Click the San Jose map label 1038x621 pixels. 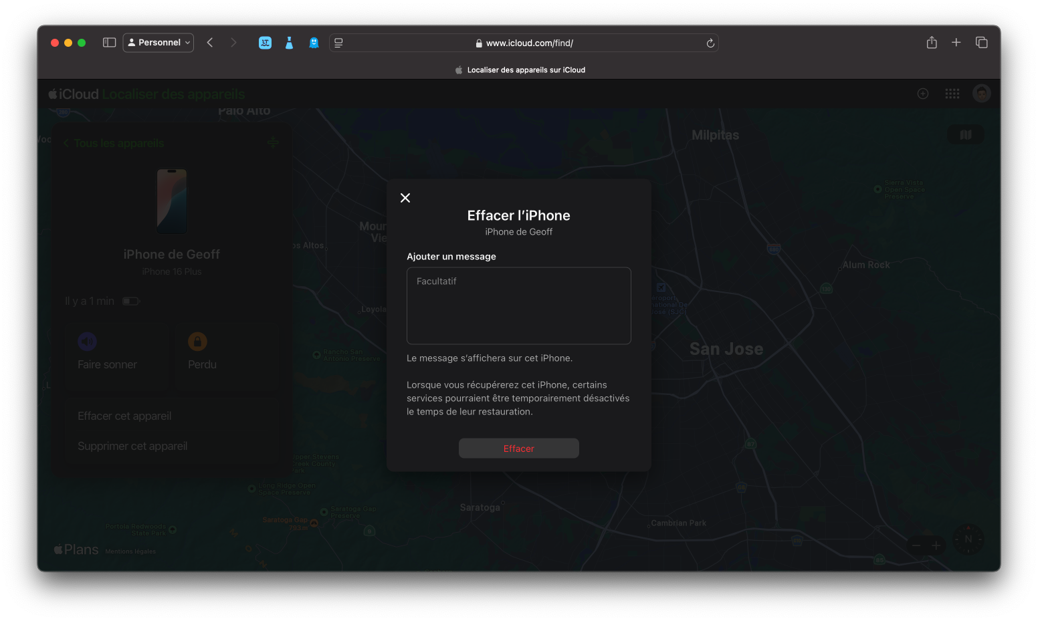coord(726,349)
